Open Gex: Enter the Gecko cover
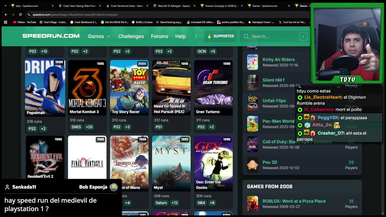 click(x=213, y=163)
